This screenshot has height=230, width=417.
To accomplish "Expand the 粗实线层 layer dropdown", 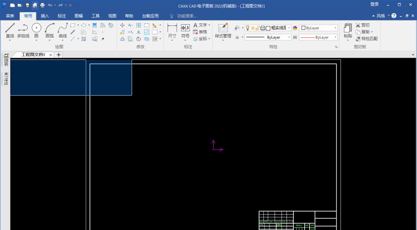I will point(289,28).
